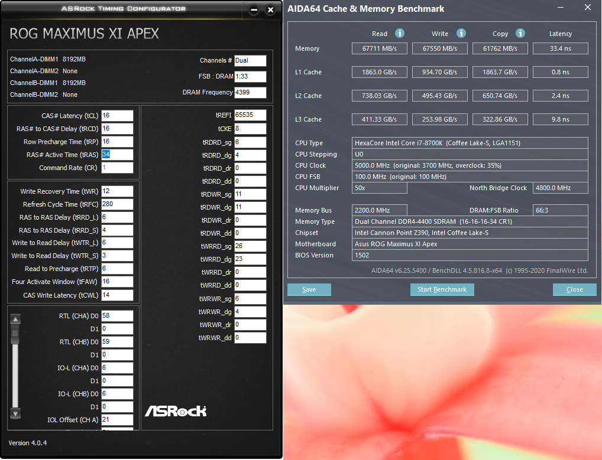Click the Memory Copy result 61762 MB/s
The width and height of the screenshot is (602, 460).
point(500,48)
